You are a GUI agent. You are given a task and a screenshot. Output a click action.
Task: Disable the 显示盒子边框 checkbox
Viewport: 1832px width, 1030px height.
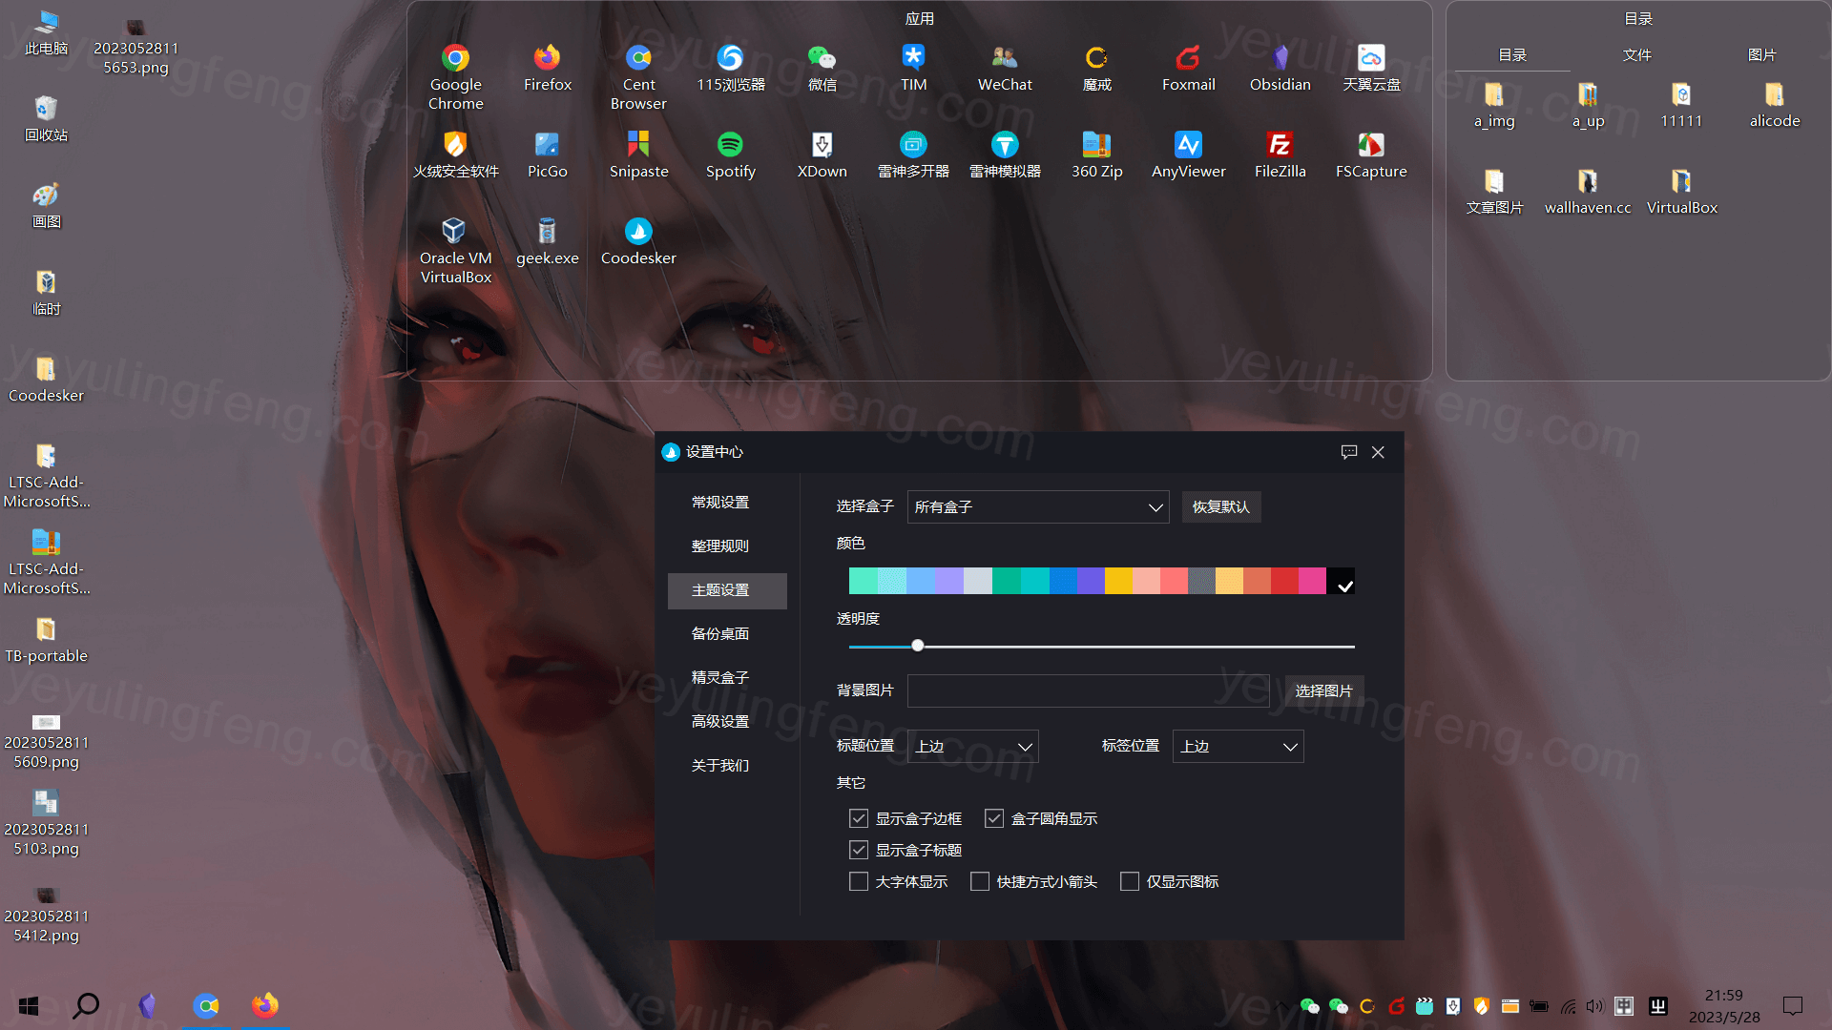(x=859, y=818)
